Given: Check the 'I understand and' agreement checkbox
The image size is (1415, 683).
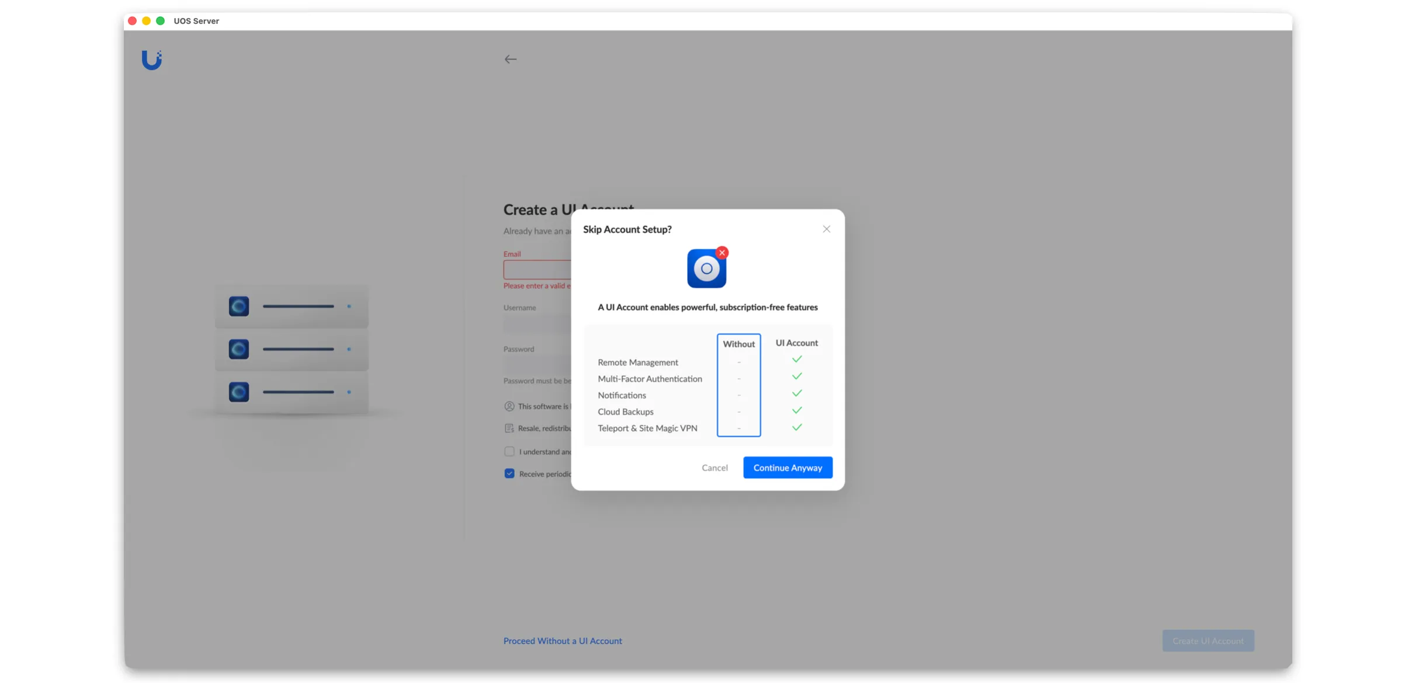Looking at the screenshot, I should 509,451.
